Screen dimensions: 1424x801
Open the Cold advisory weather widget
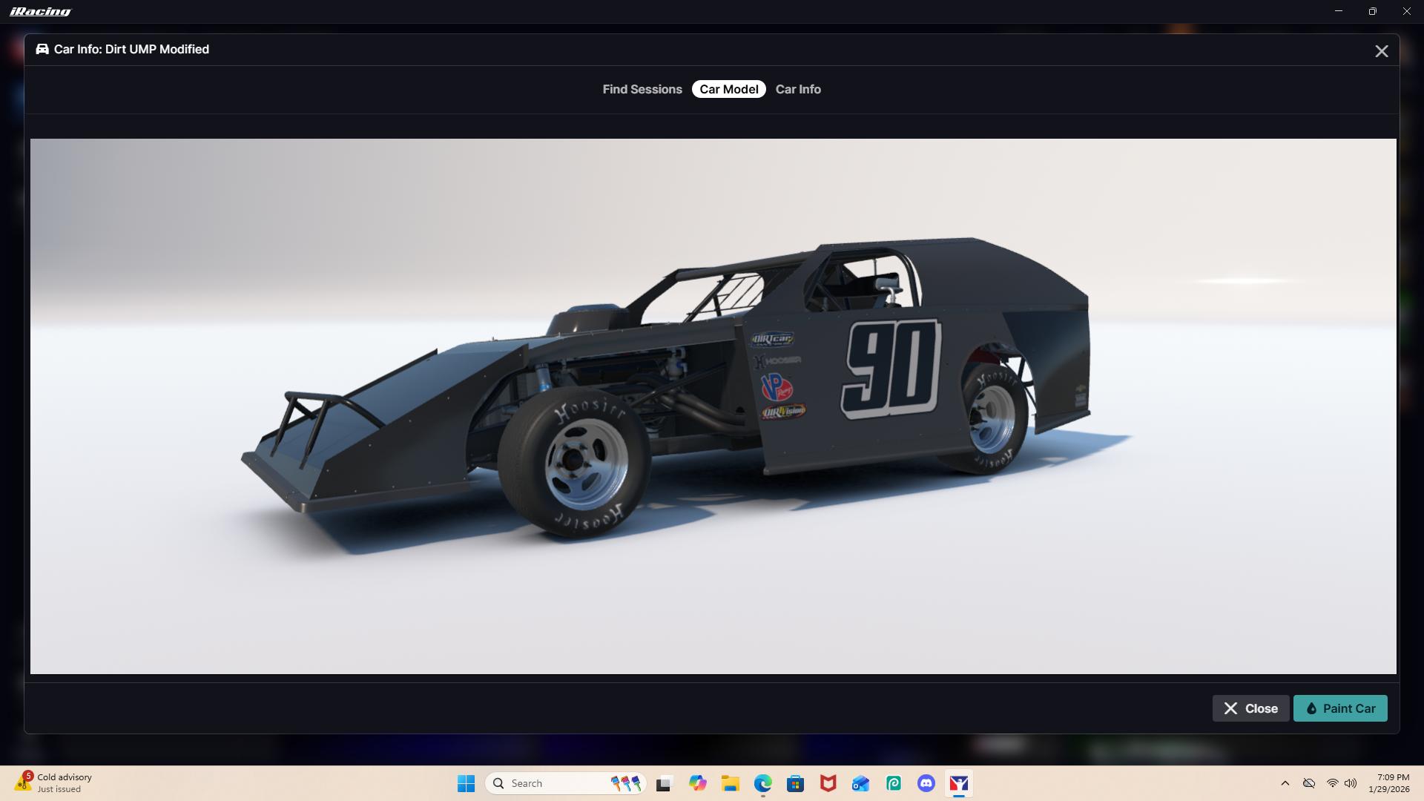click(x=53, y=782)
